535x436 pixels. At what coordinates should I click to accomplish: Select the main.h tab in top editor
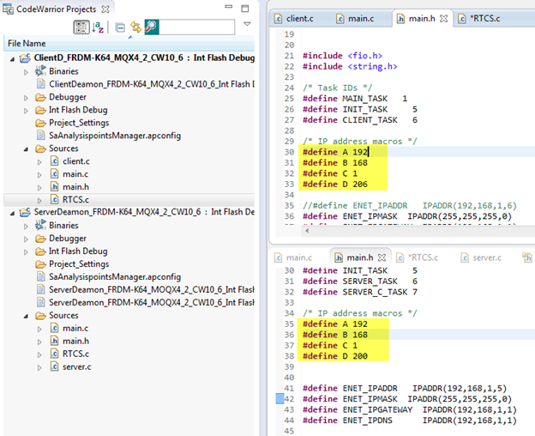click(422, 18)
